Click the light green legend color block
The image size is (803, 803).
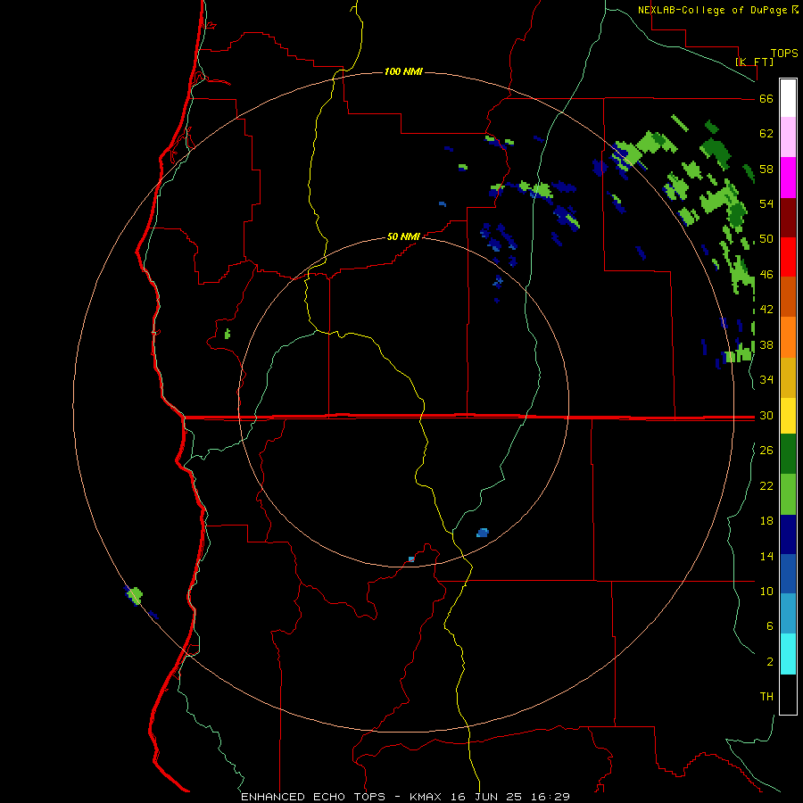coord(788,494)
